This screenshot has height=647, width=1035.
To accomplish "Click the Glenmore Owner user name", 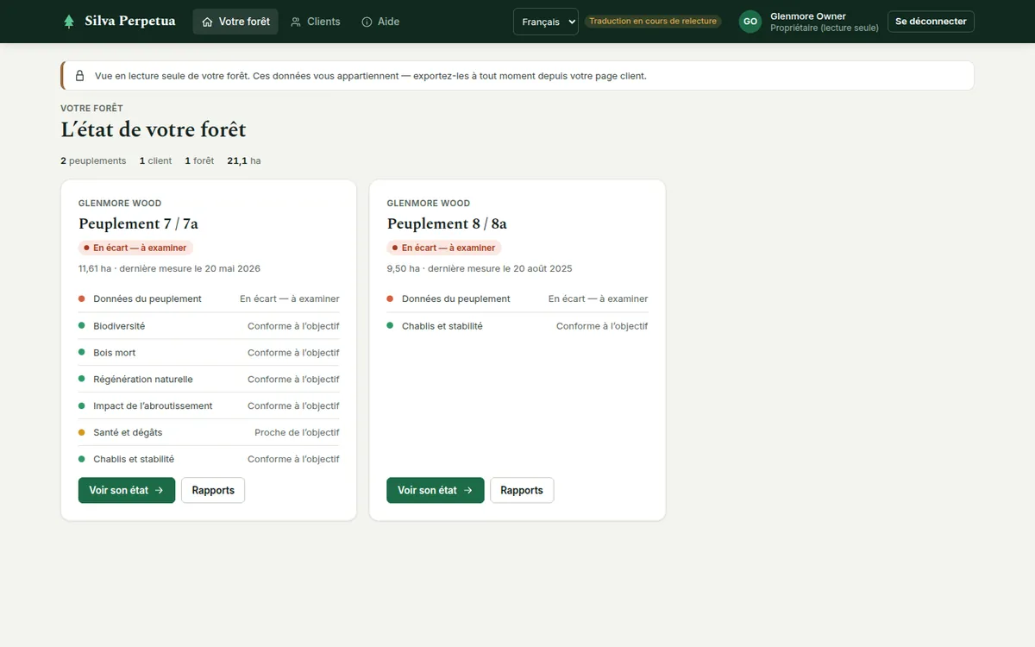I will click(x=808, y=16).
